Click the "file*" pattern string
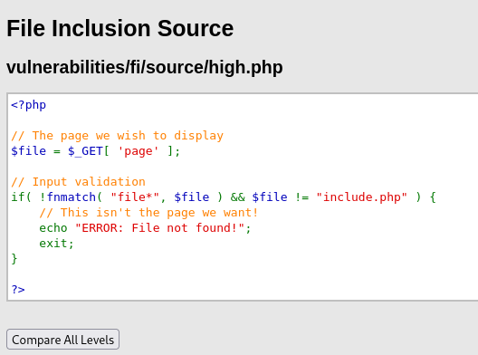478x355 pixels. pos(135,197)
